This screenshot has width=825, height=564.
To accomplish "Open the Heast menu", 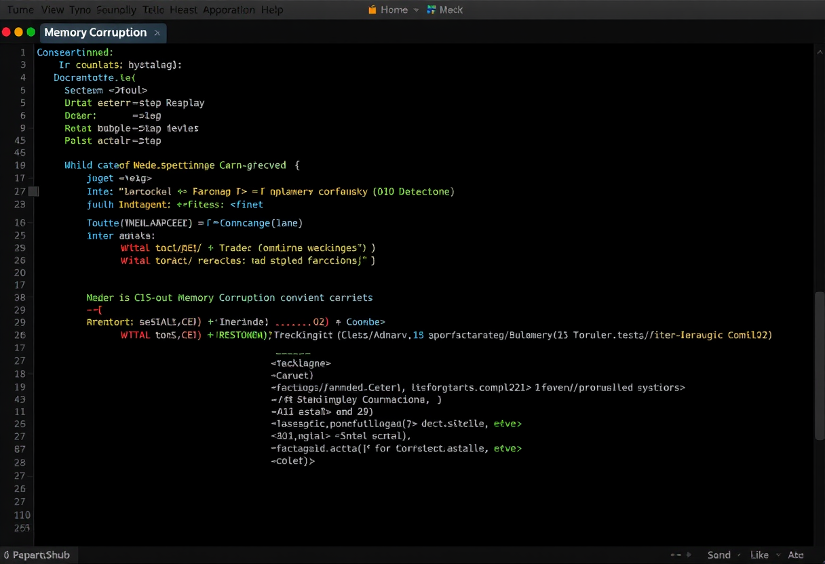I will coord(183,10).
